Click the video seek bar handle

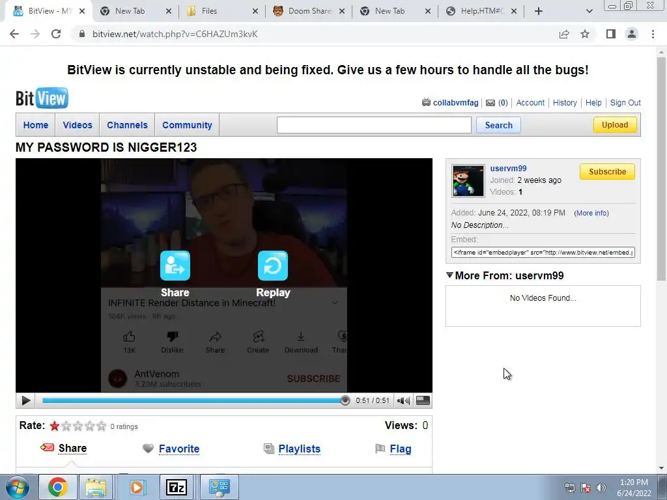[345, 400]
